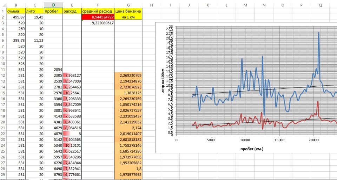The height and width of the screenshot is (180, 337).
Task: Select the cell containing 19,45
Action: pyautogui.click(x=35, y=17)
